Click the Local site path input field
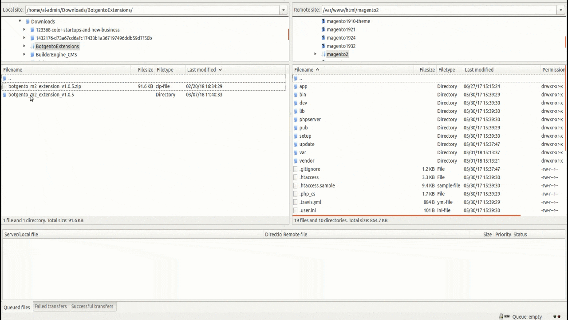 [x=152, y=10]
